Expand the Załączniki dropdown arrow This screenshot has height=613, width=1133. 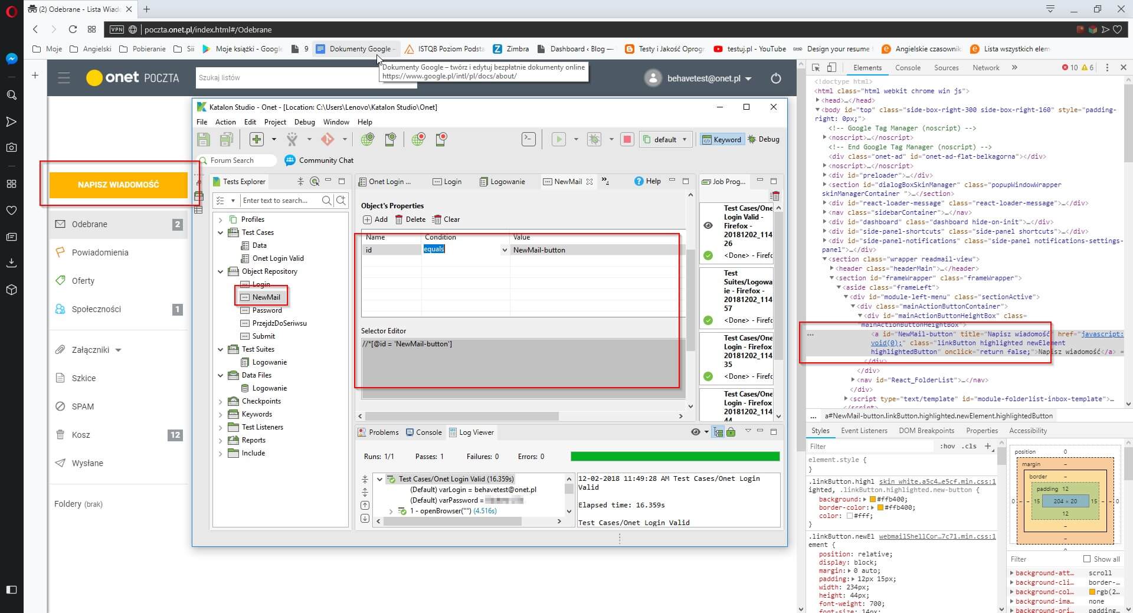119,350
